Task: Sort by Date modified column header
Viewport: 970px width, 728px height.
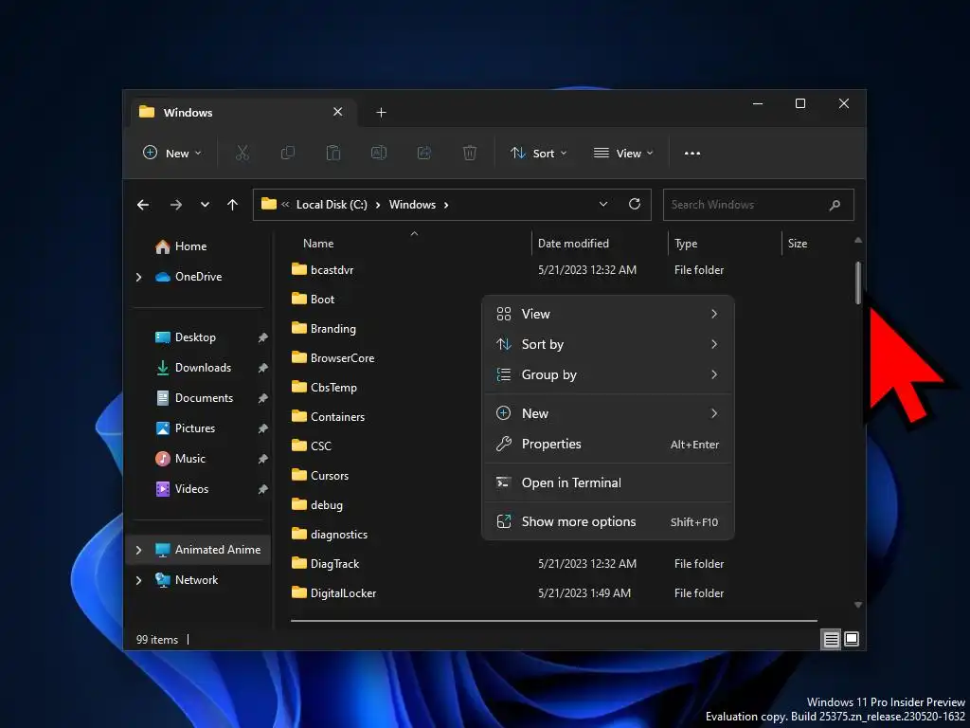Action: tap(573, 244)
